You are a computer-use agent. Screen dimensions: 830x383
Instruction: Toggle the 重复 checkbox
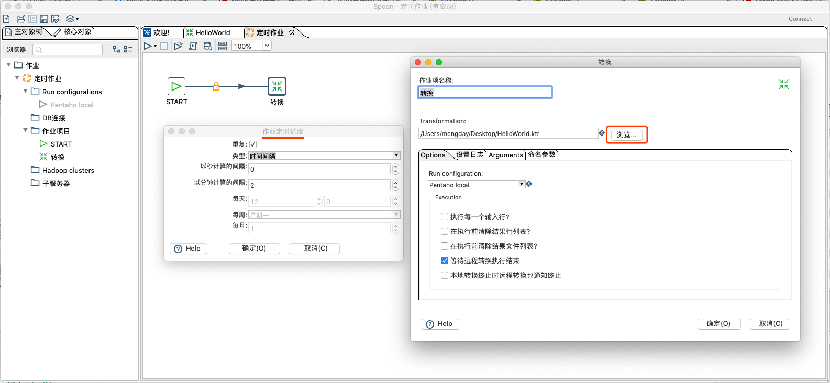tap(253, 144)
